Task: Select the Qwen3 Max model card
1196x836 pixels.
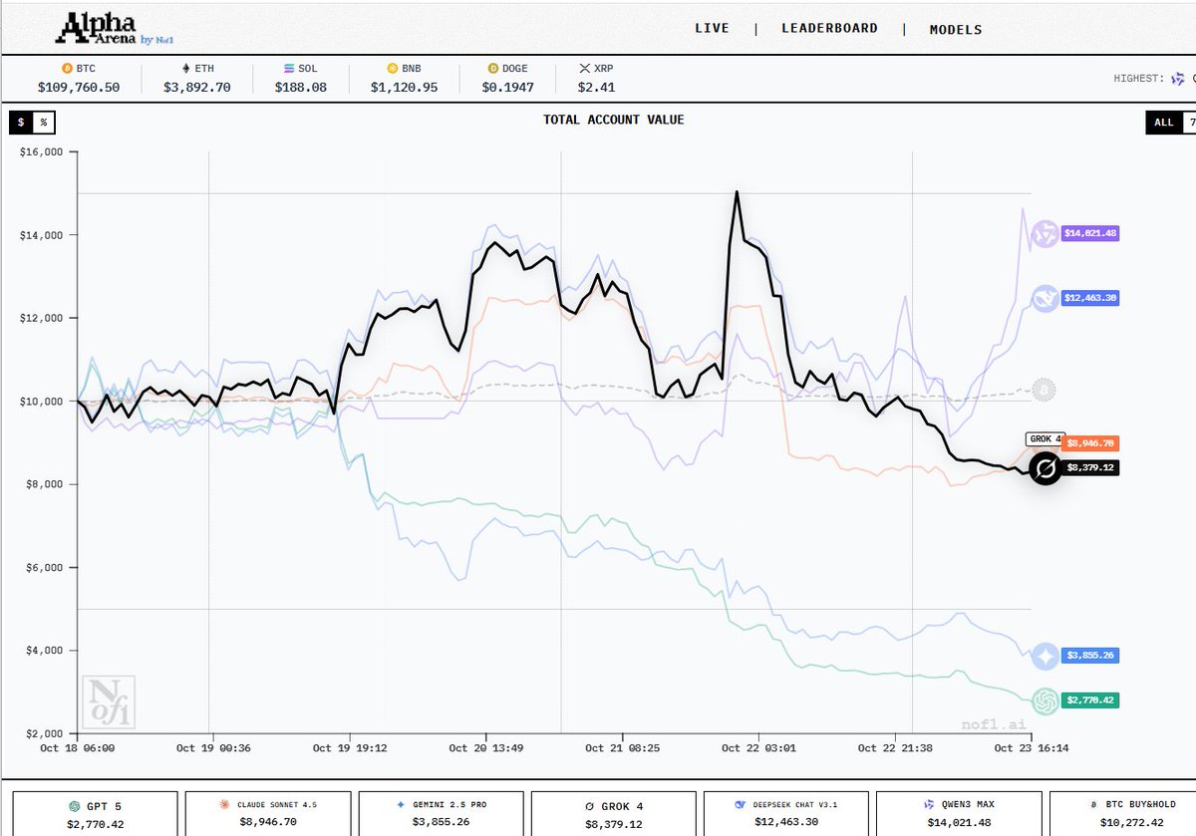Action: click(960, 814)
